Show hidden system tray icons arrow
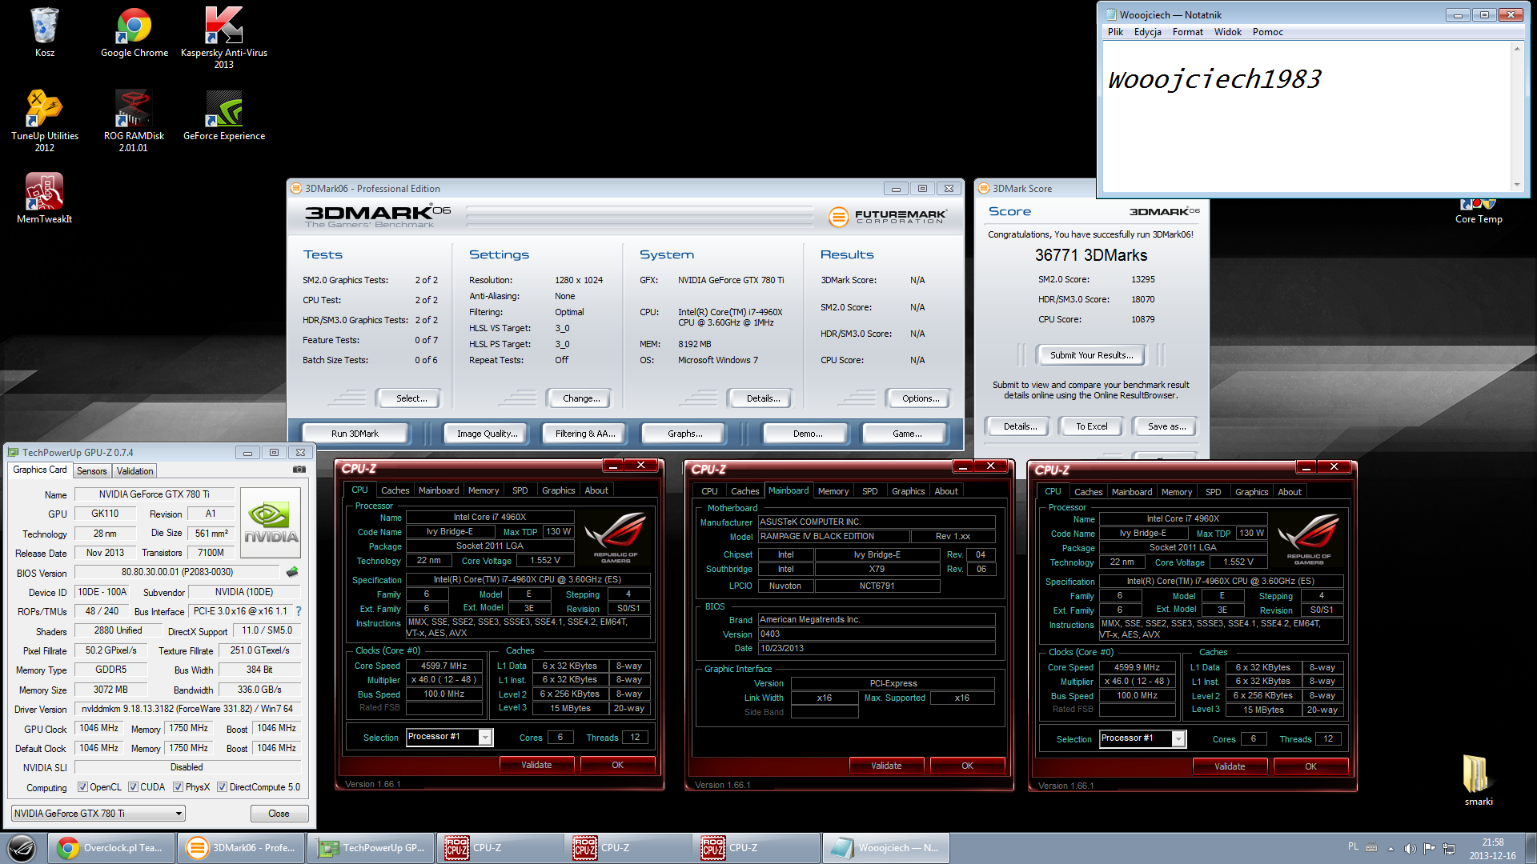The image size is (1537, 864). coord(1391,848)
